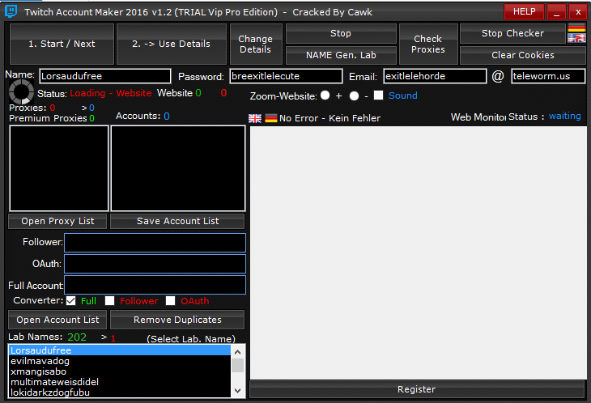Click the accounts list black box
Viewport: 591px width, 403px height.
pos(178,168)
